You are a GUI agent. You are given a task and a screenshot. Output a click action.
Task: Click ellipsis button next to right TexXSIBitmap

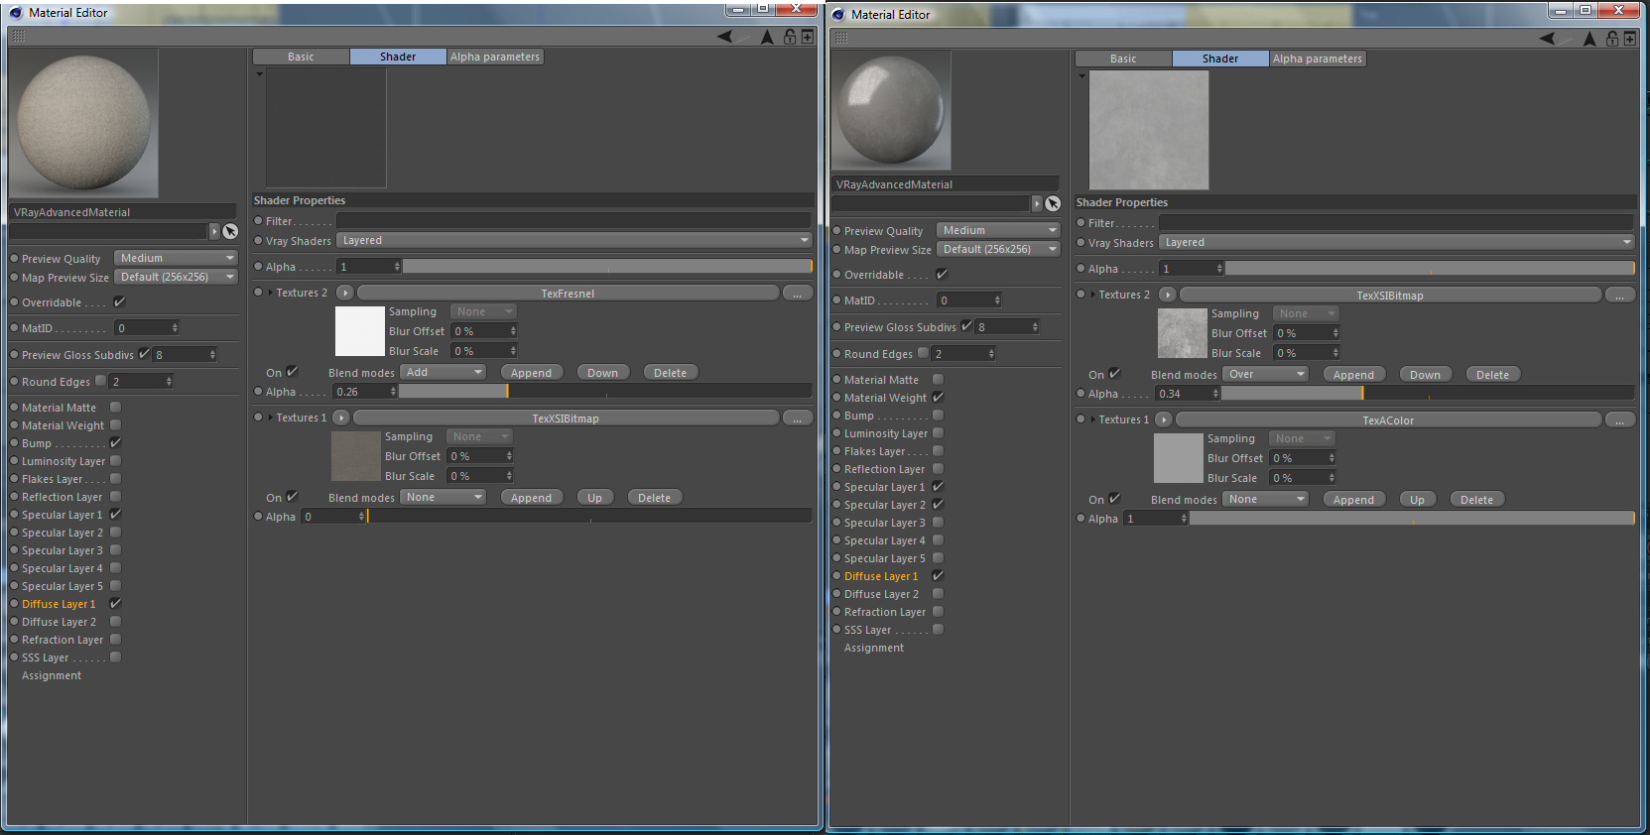point(1619,296)
